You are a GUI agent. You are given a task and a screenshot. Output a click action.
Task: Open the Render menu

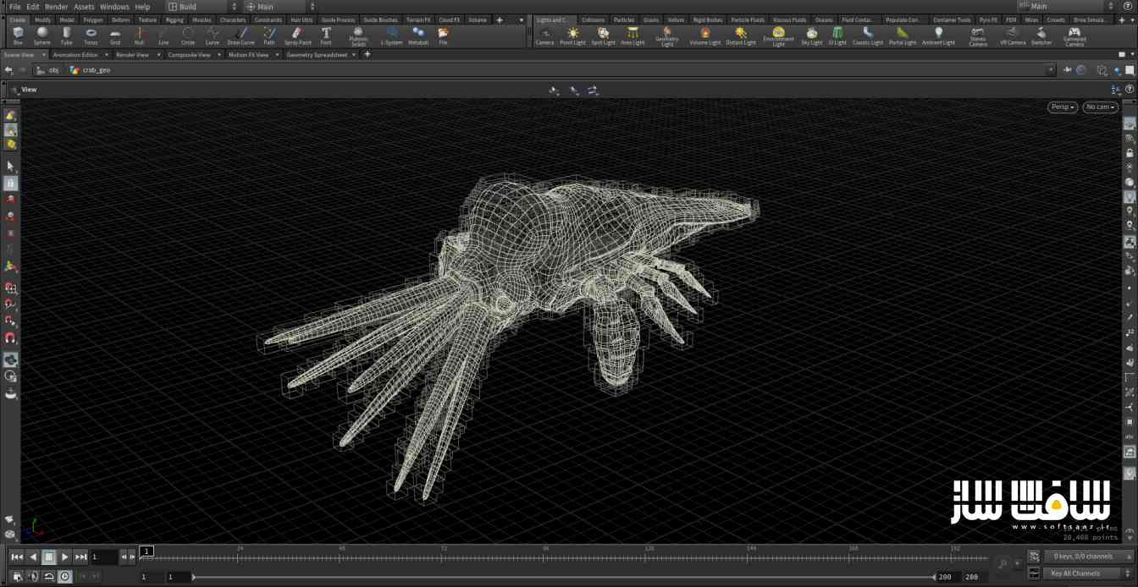coord(56,6)
